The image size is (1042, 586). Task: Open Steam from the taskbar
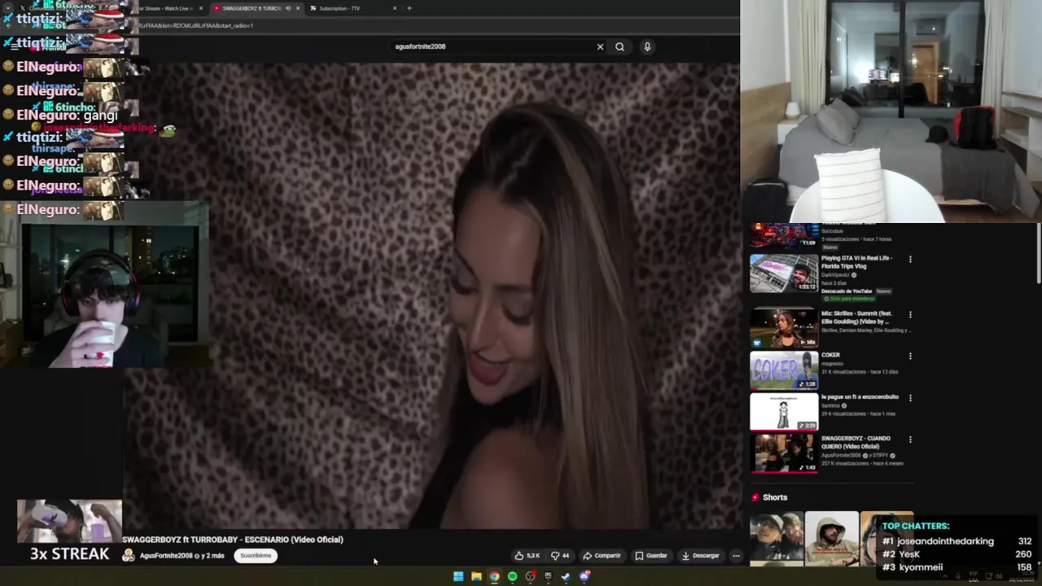566,577
